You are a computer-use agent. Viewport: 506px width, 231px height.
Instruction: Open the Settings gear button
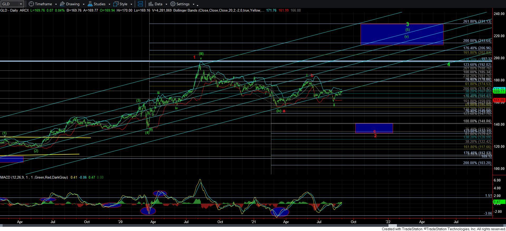[180, 4]
